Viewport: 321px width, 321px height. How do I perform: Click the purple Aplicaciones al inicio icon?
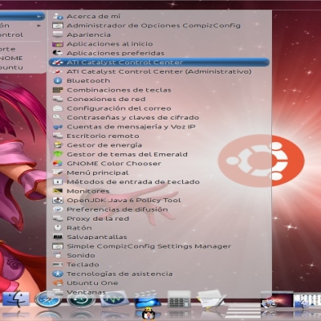58,44
